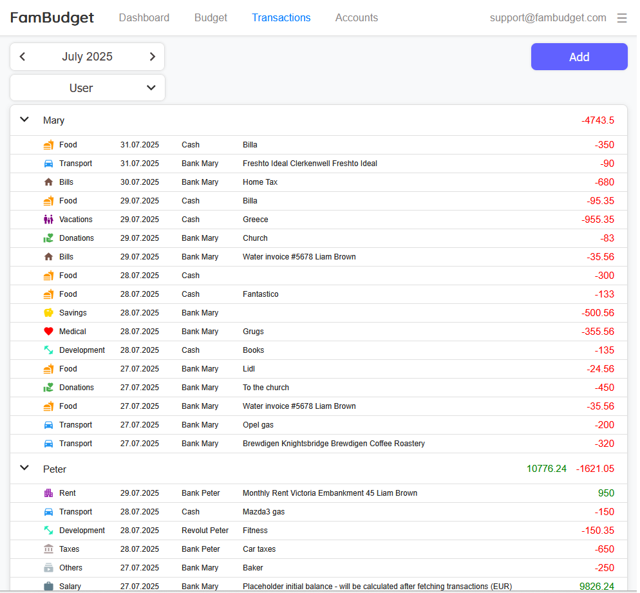The height and width of the screenshot is (593, 640).
Task: Collapse the Mary transactions group
Action: pos(24,120)
